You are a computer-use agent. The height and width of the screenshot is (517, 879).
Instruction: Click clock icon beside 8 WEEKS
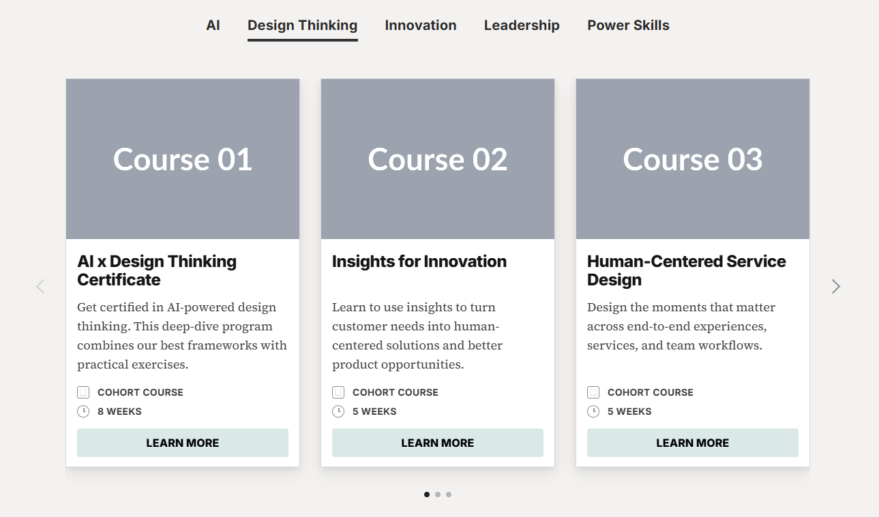[x=83, y=411]
